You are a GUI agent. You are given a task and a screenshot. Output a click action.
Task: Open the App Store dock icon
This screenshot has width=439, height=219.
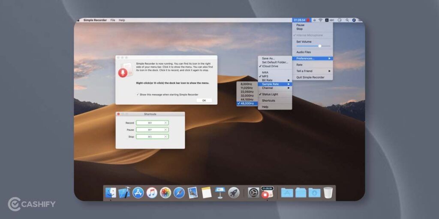pos(138,192)
